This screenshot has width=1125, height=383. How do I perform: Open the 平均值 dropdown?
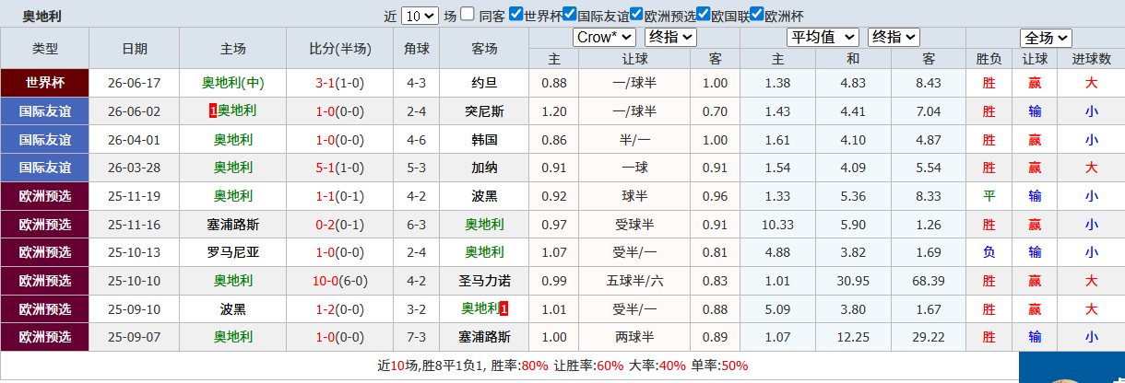tap(823, 37)
